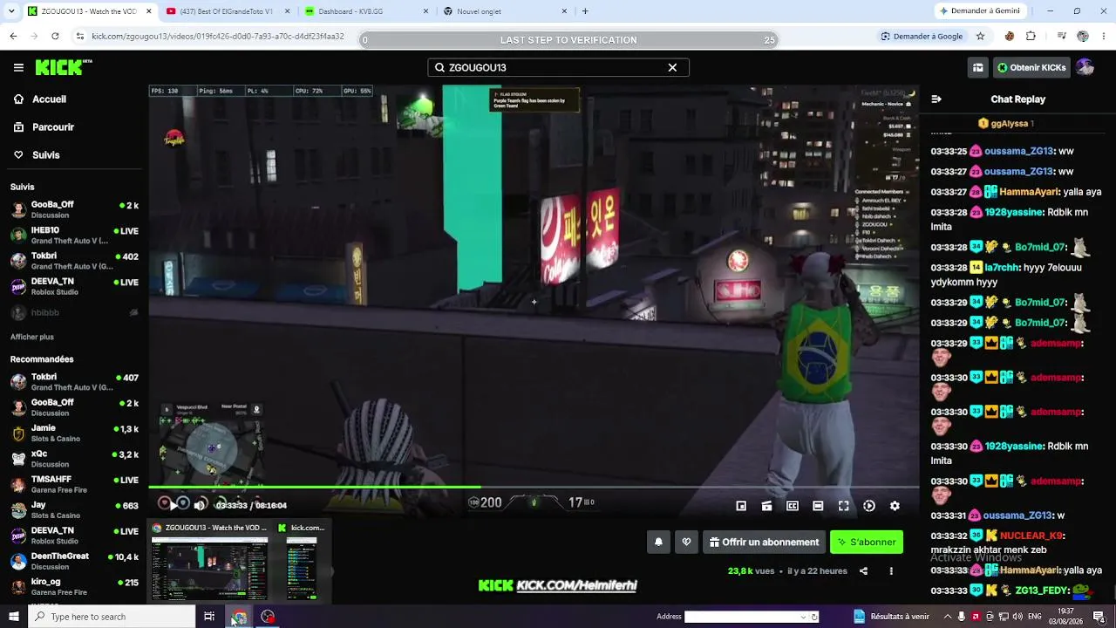This screenshot has width=1116, height=628.
Task: Enter fullscreen video mode
Action: (x=843, y=506)
